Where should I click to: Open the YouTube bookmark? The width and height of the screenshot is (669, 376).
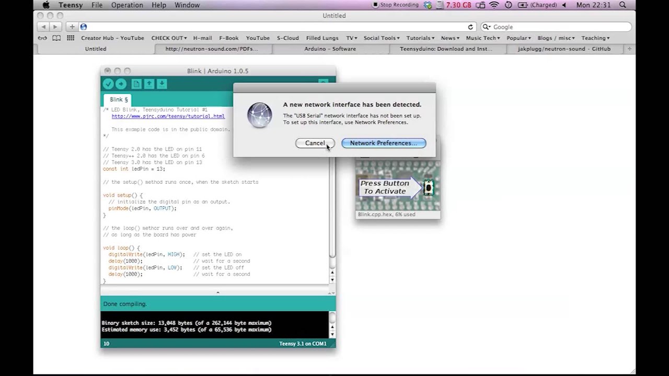point(258,38)
